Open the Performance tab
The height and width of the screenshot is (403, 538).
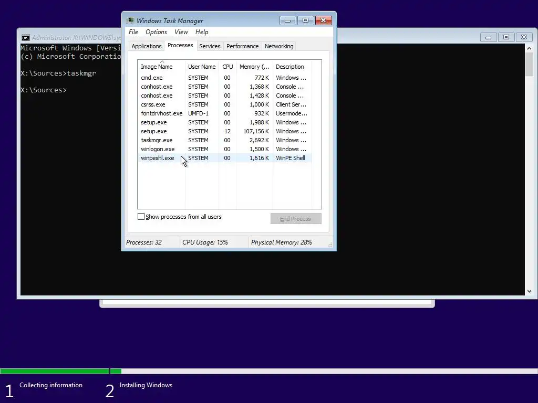[242, 46]
